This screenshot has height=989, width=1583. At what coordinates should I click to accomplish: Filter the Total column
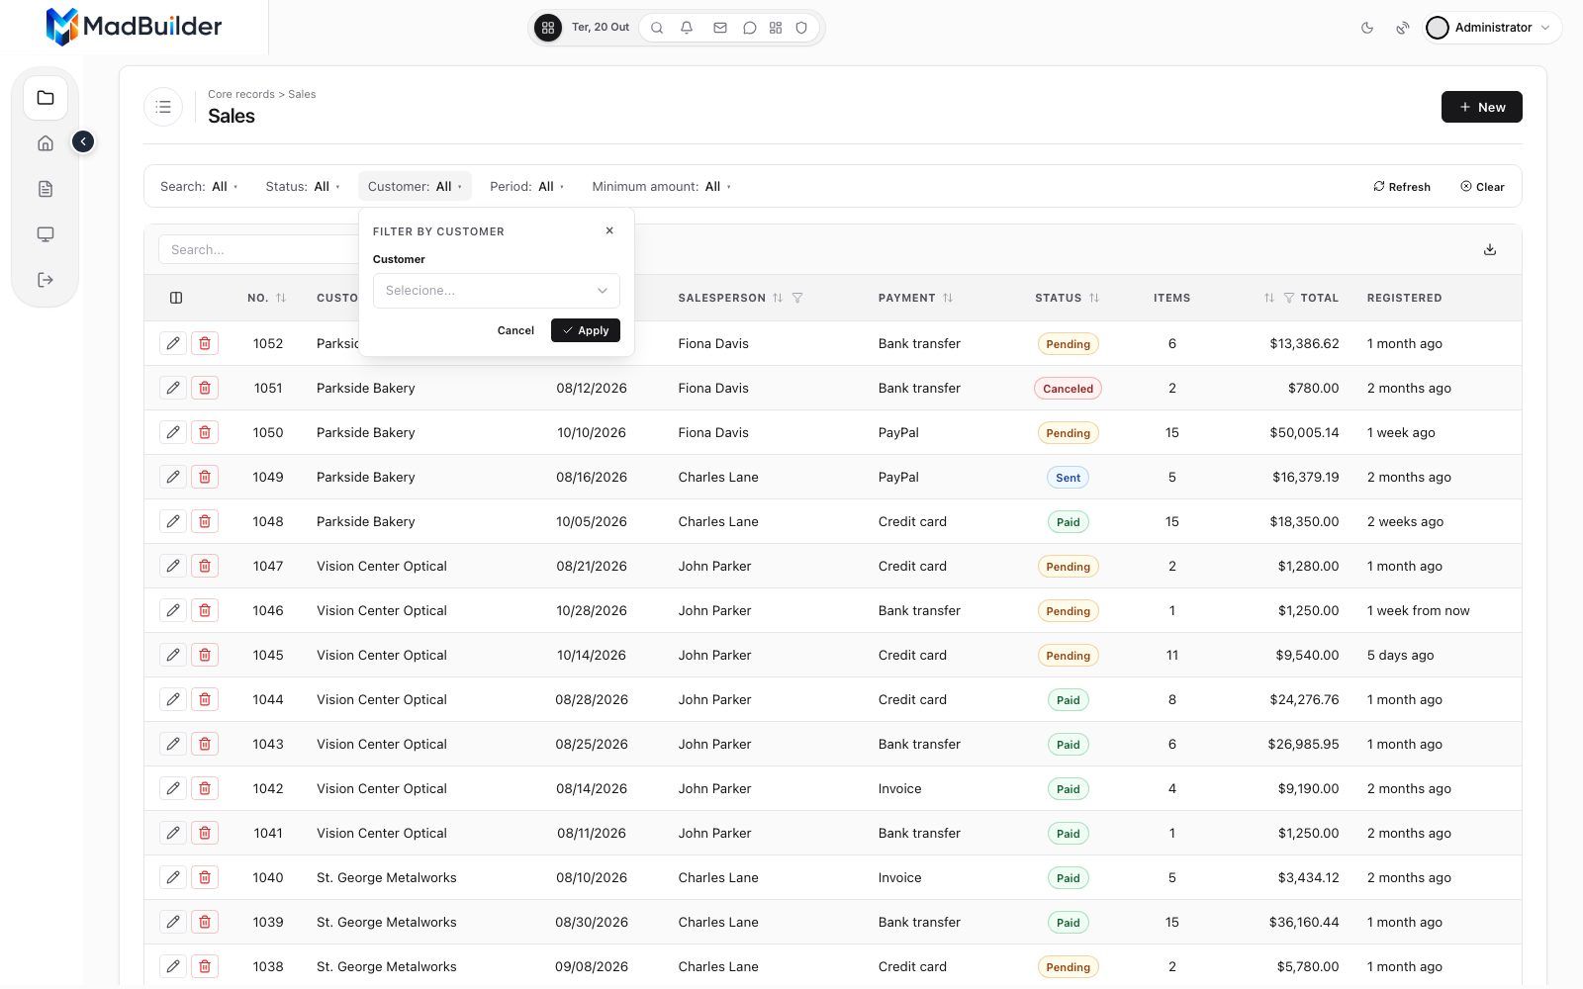point(1289,298)
